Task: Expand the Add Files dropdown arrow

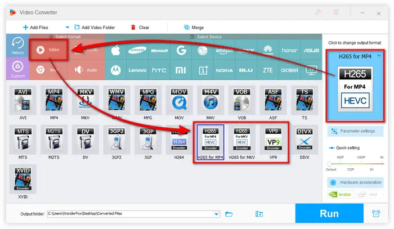Action: pos(67,28)
